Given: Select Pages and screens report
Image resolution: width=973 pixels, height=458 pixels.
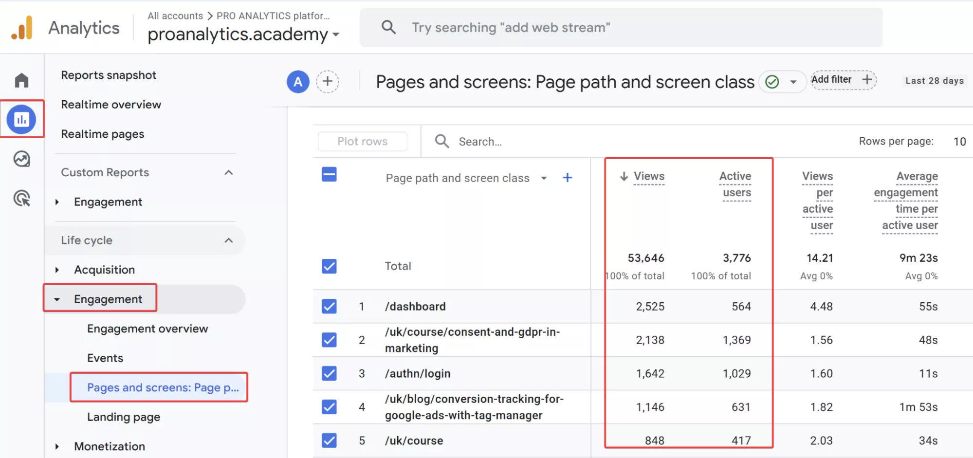Looking at the screenshot, I should (163, 387).
